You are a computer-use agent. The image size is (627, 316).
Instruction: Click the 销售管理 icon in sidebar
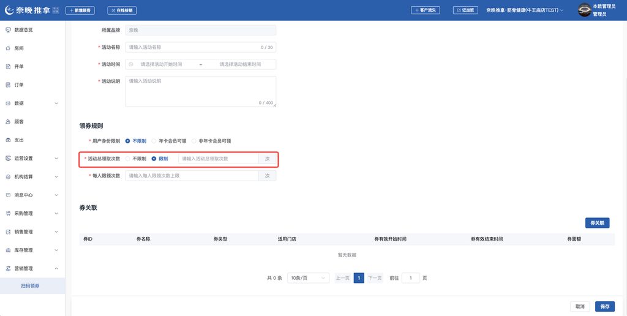click(x=8, y=232)
